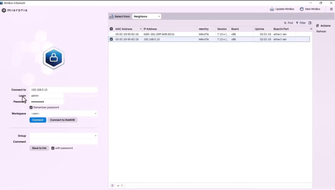Click the Refresh action

321,31
